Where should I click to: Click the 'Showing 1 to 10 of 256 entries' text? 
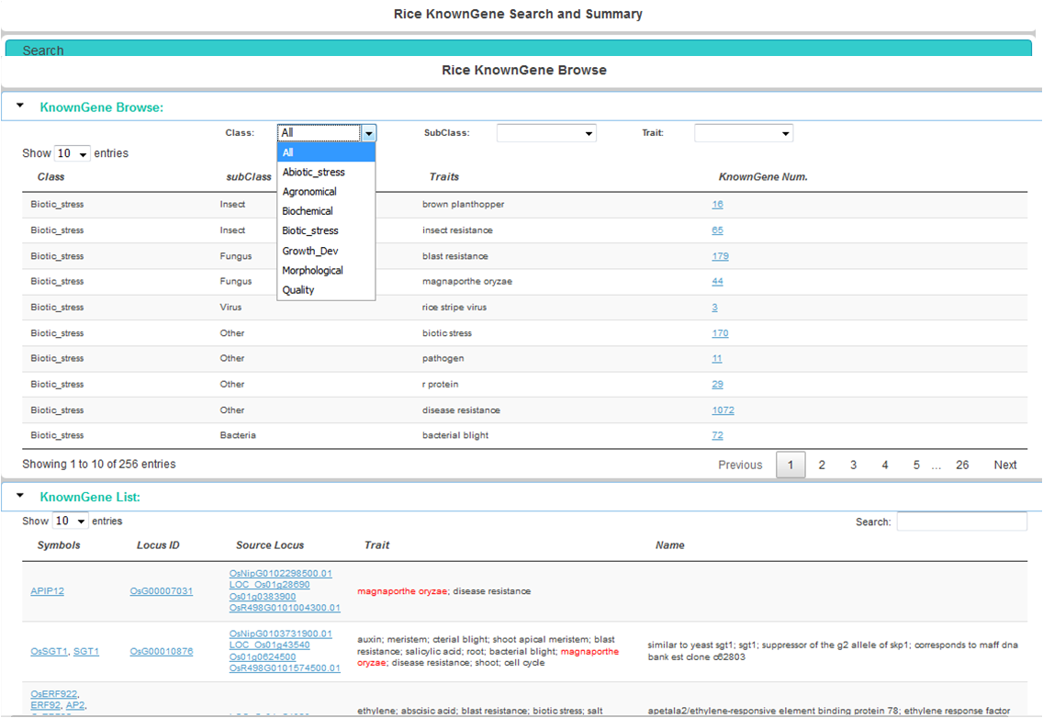99,465
